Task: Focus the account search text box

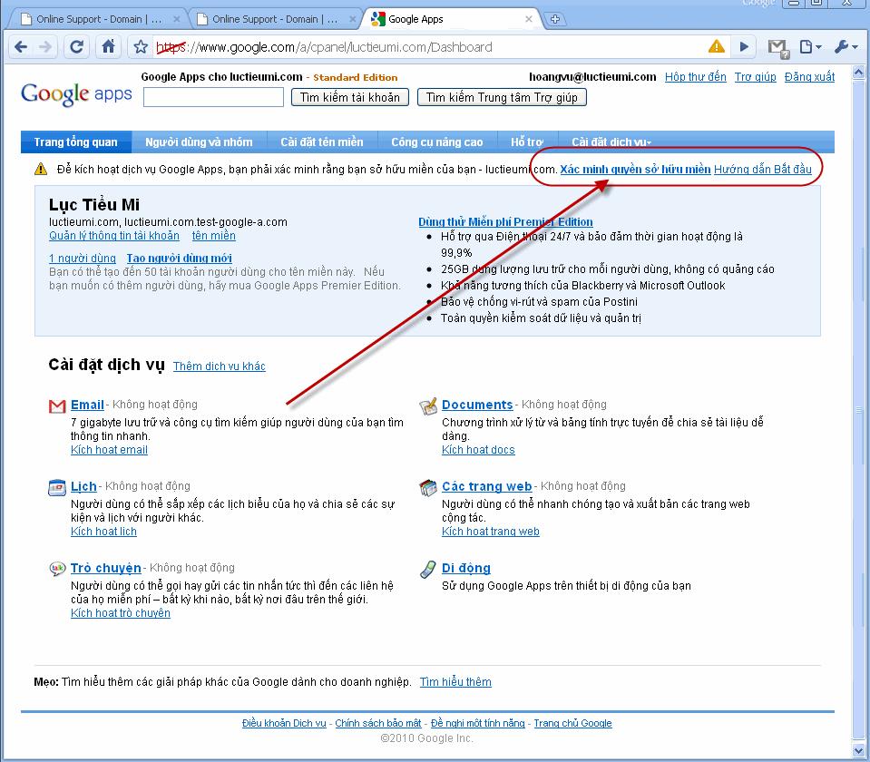Action: tap(213, 98)
